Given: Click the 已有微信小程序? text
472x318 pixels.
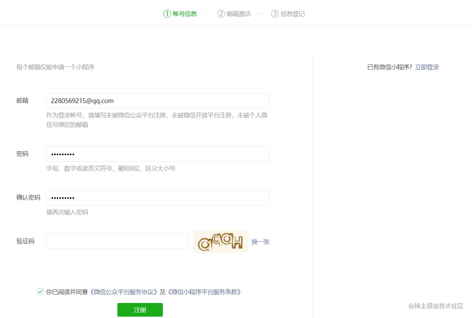Looking at the screenshot, I should [x=390, y=67].
